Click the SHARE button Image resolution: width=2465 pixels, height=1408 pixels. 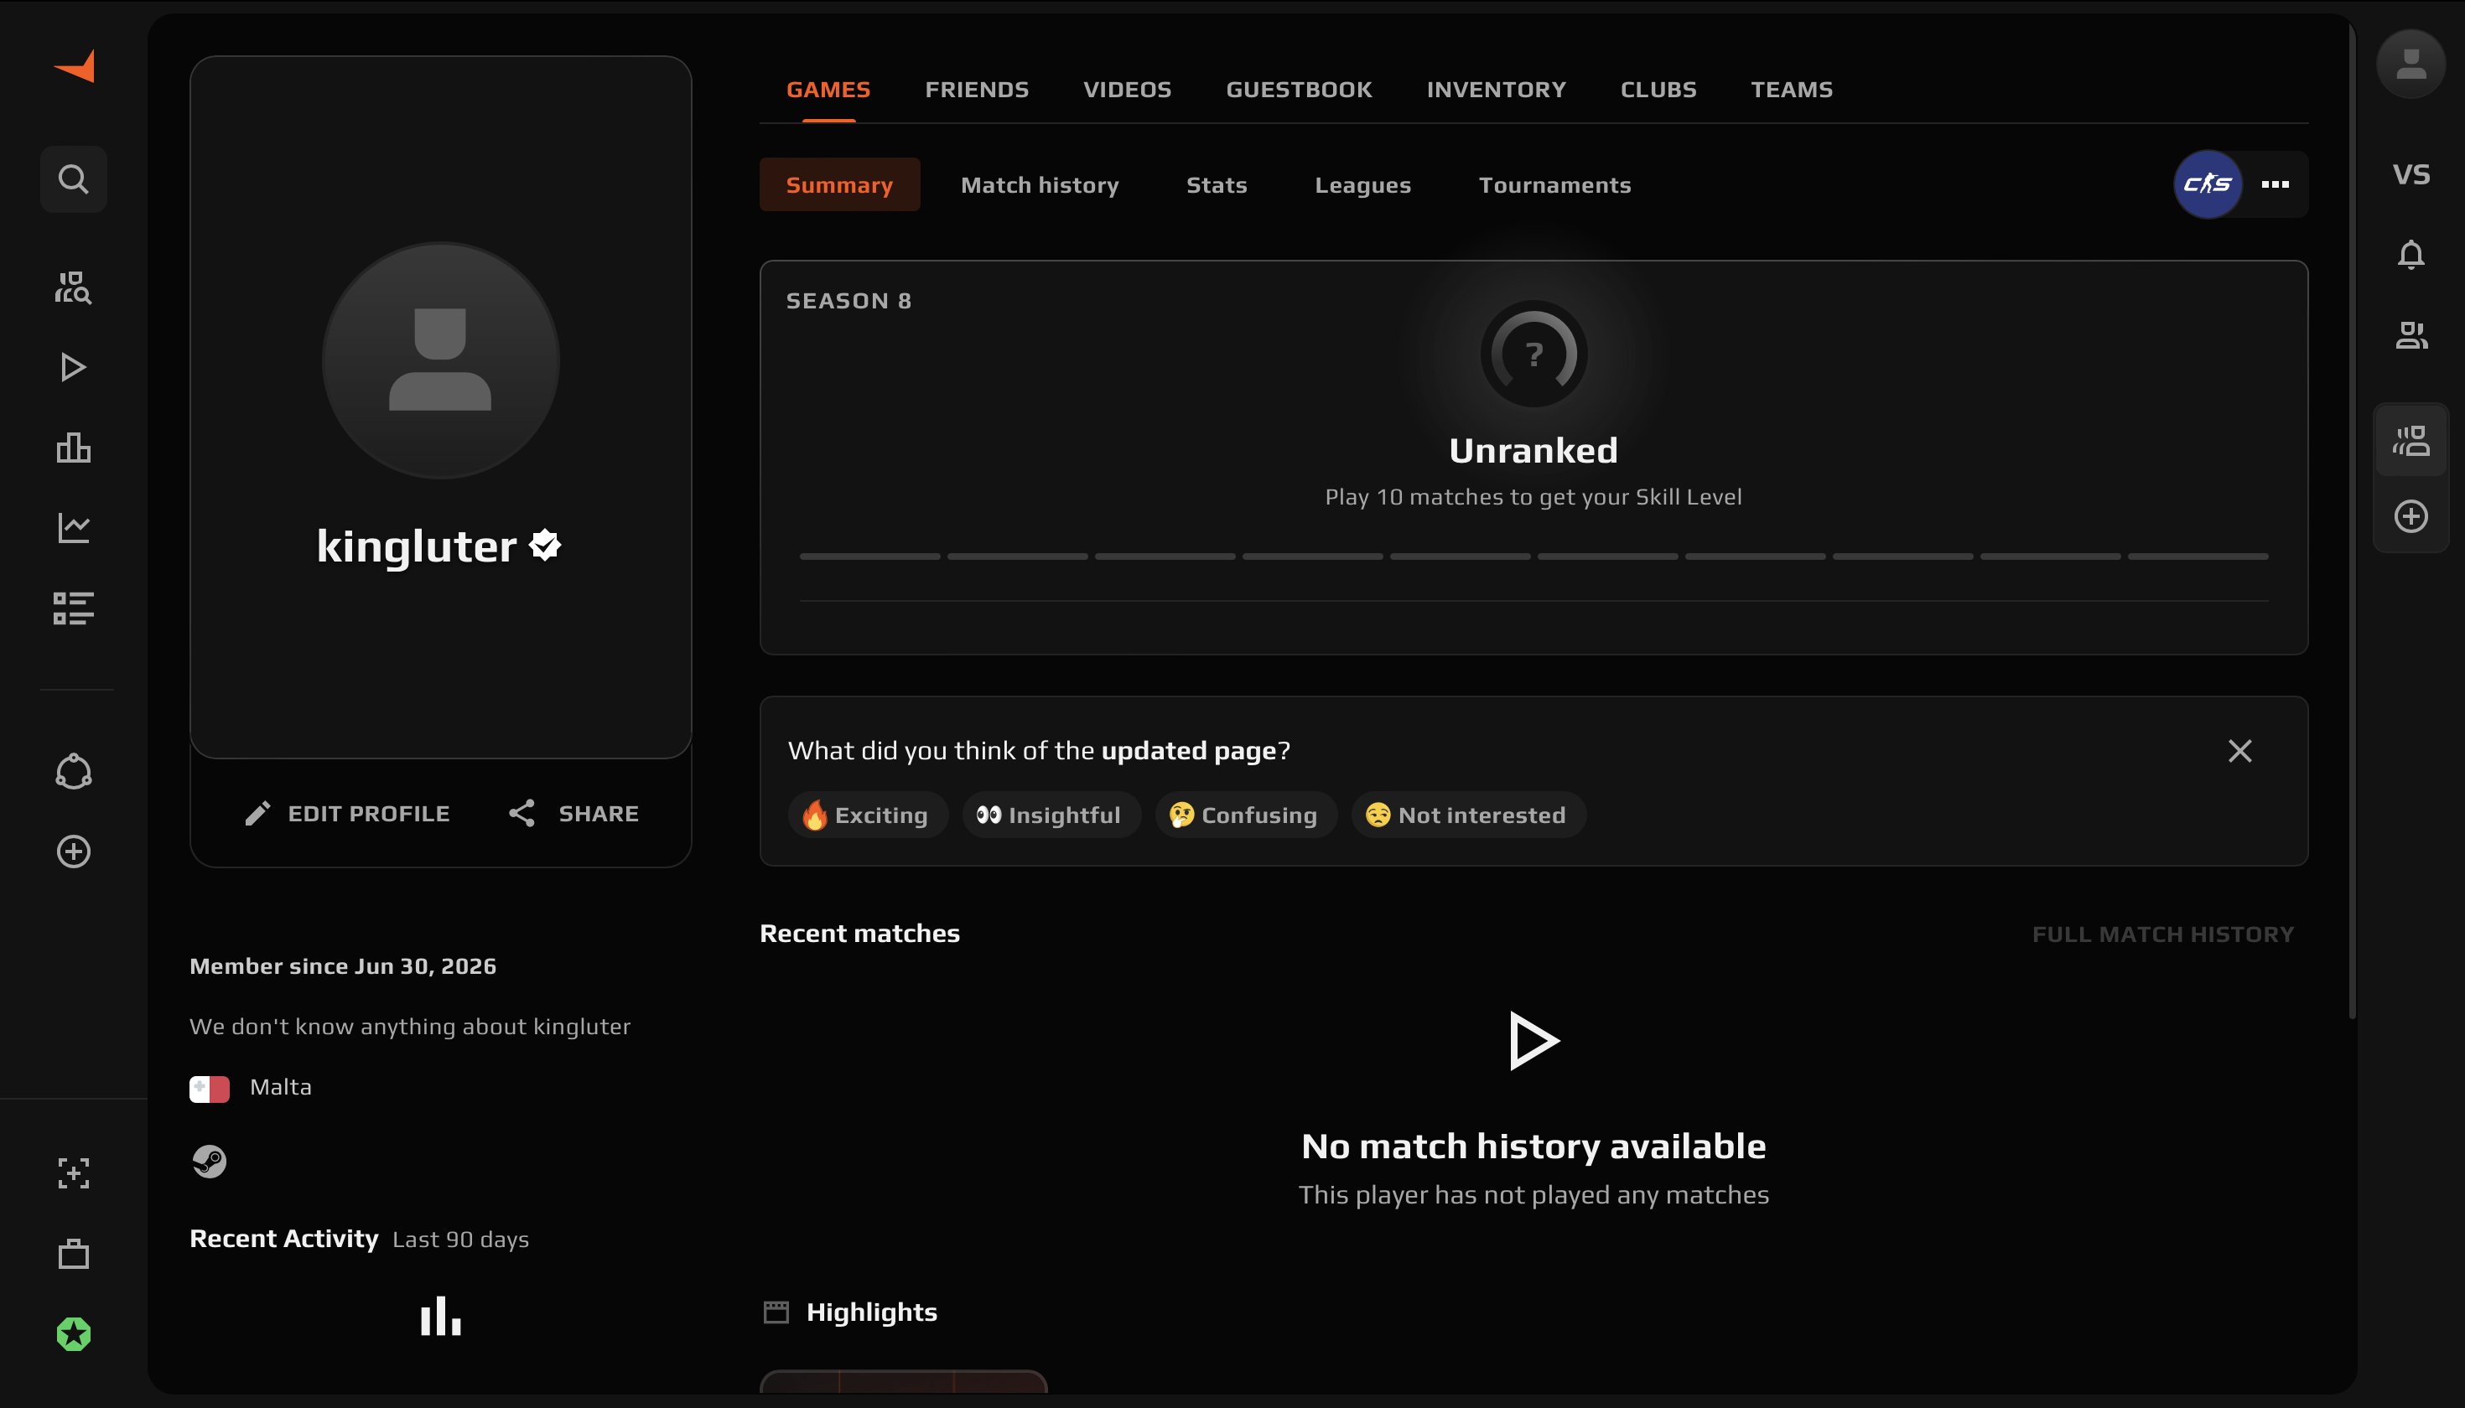pos(573,813)
